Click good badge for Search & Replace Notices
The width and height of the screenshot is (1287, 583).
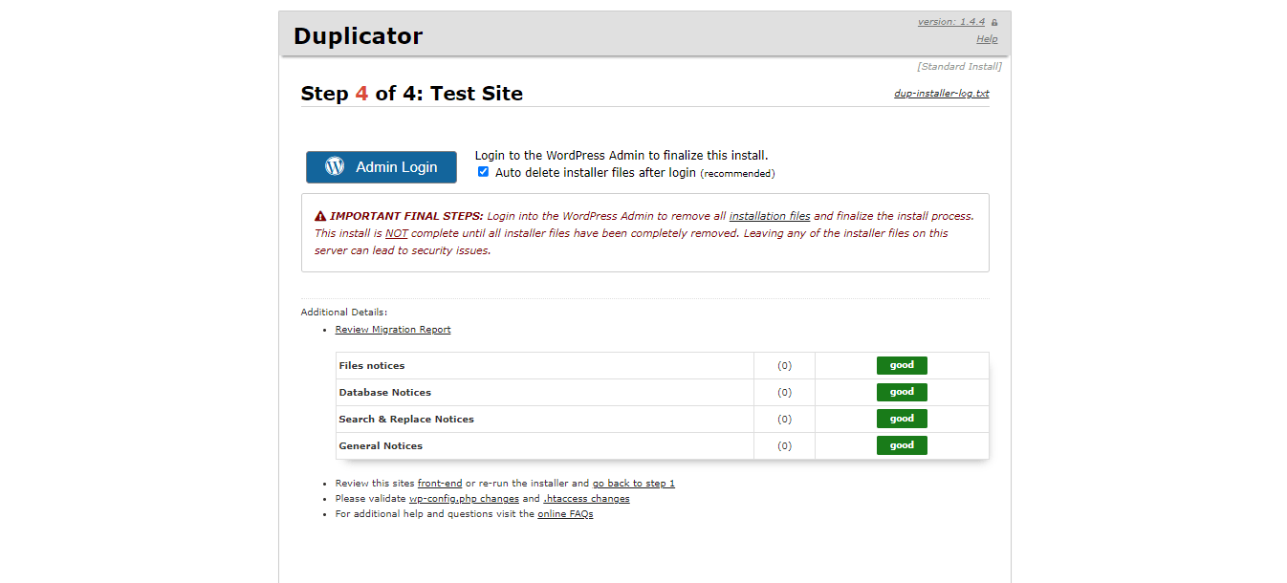coord(902,419)
